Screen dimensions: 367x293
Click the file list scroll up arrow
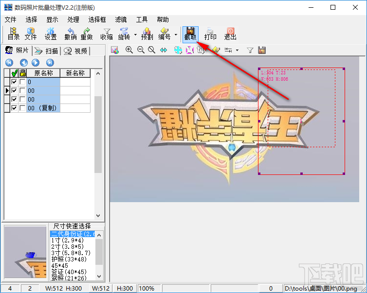coord(98,73)
